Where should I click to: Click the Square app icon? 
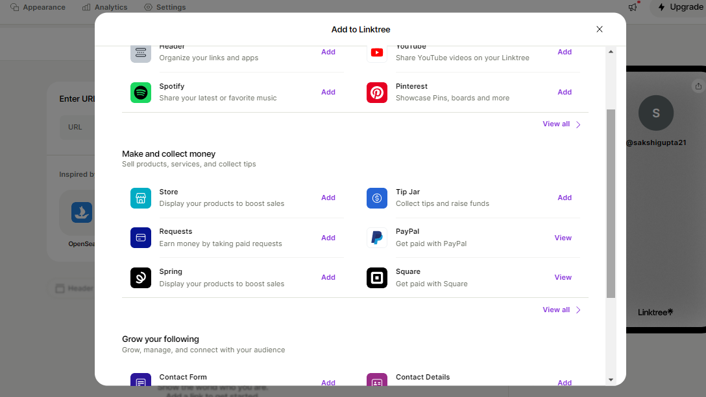click(x=377, y=278)
